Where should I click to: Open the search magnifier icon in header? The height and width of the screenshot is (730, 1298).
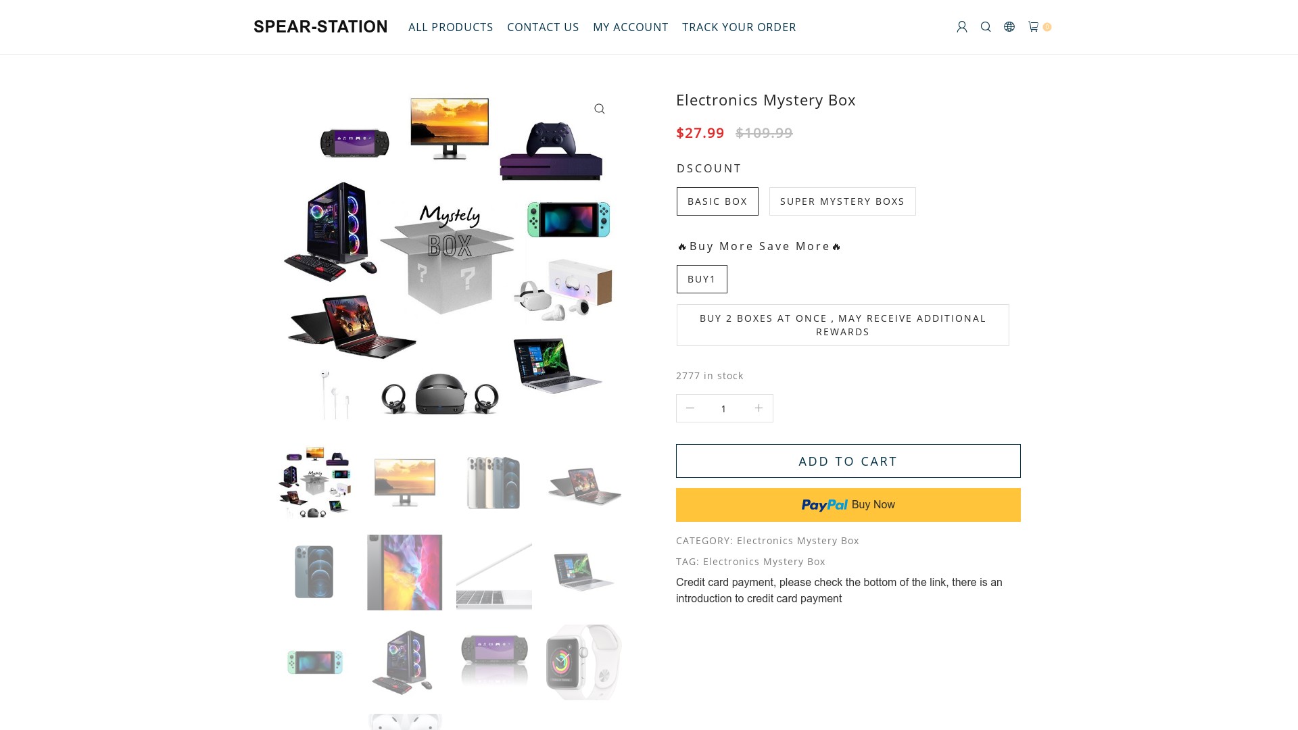click(x=986, y=27)
